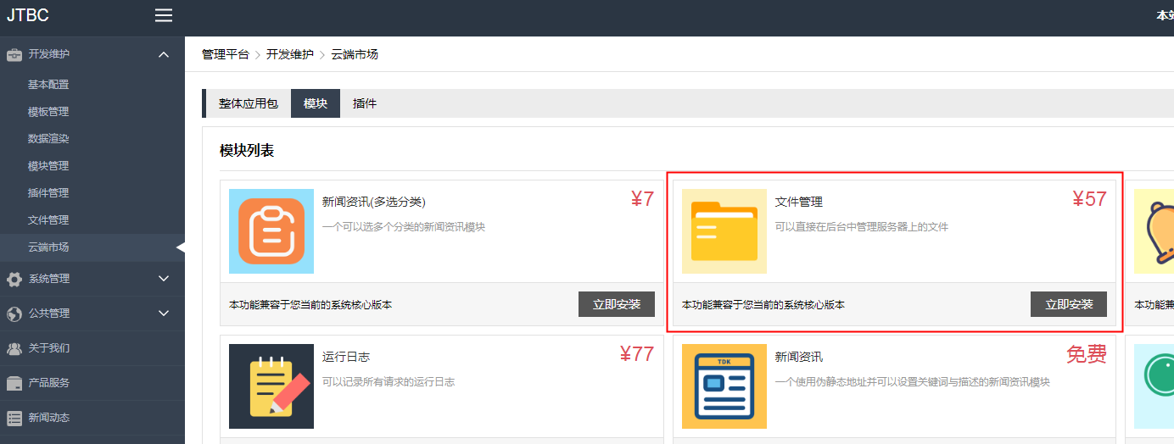Click the yellow folder icon of 文件管理

point(724,231)
